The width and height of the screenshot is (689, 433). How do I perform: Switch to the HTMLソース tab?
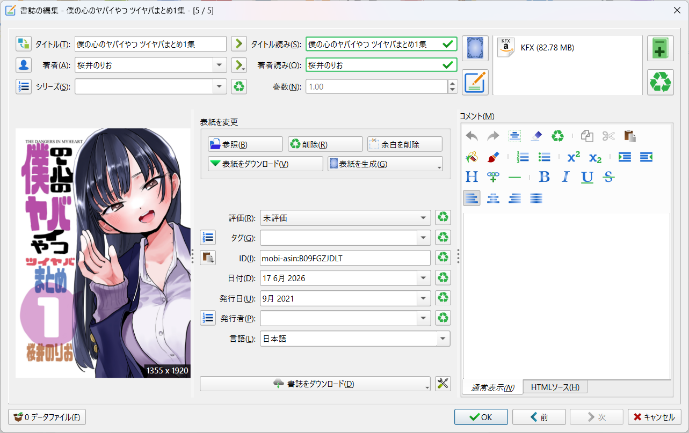(555, 387)
